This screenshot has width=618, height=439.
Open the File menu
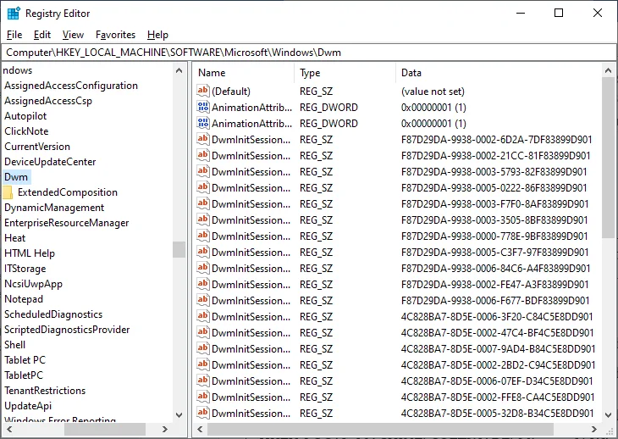14,35
